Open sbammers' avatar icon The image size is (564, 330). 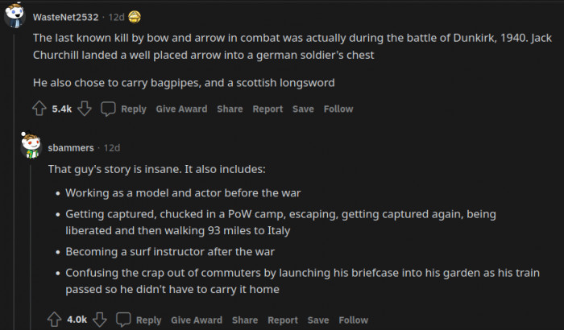tap(31, 146)
